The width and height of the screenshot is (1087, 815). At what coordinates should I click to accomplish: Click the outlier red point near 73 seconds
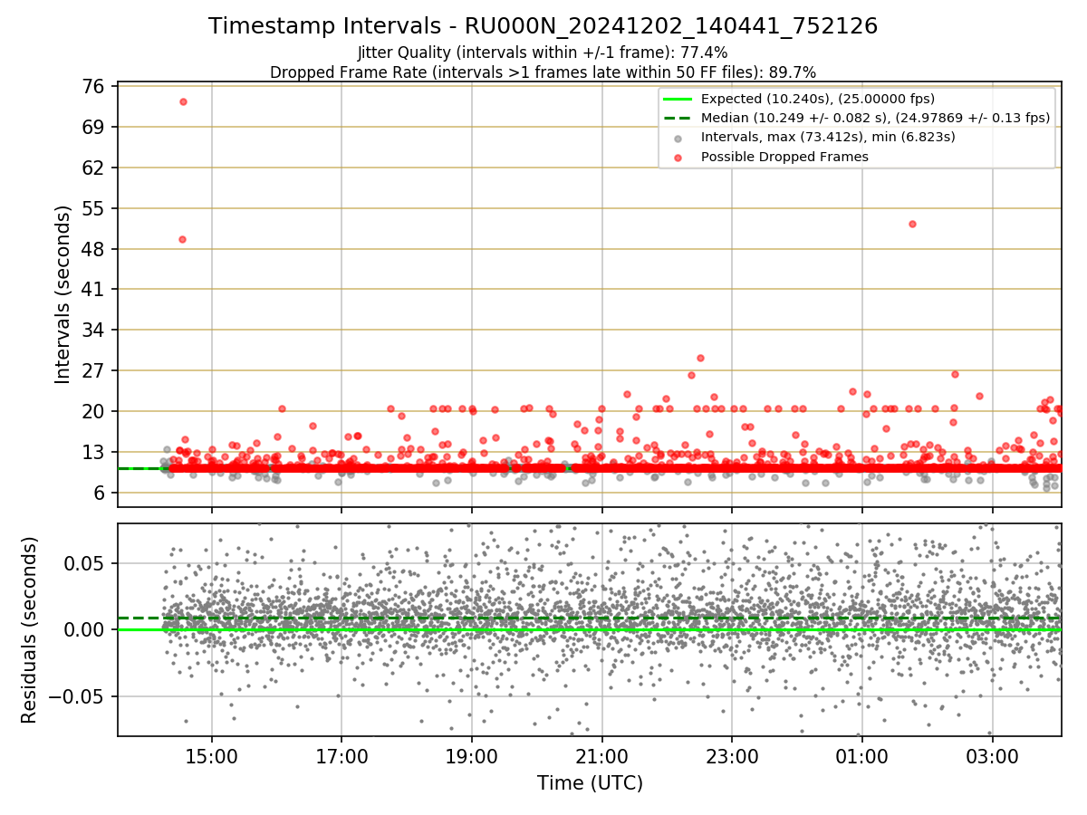[183, 101]
